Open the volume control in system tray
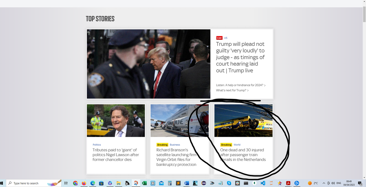This screenshot has width=366, height=187. coord(333,183)
